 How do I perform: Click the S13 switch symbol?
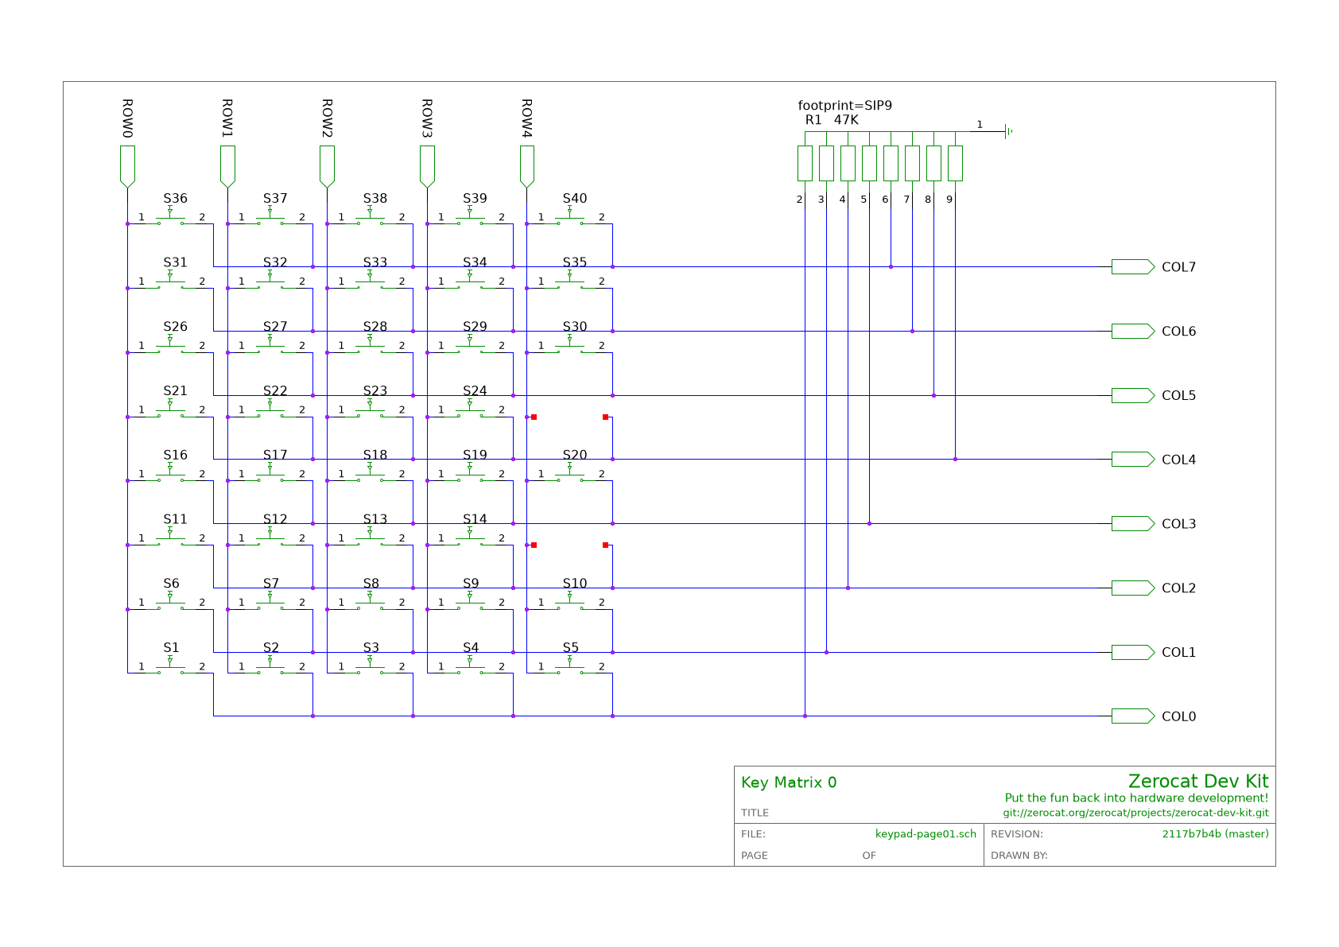pos(370,538)
